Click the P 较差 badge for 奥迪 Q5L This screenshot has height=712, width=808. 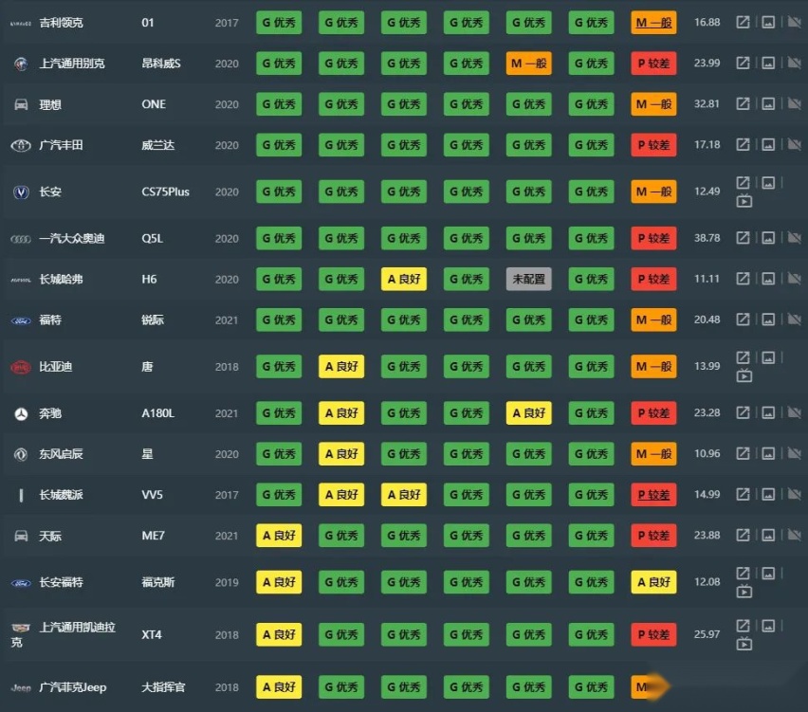[x=653, y=238]
